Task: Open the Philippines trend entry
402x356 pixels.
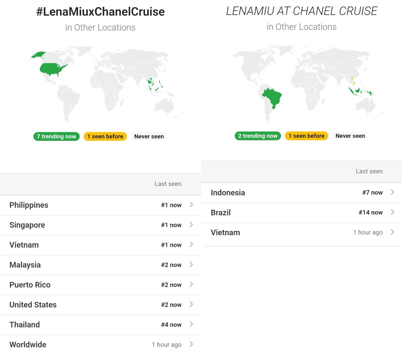Action: (100, 205)
